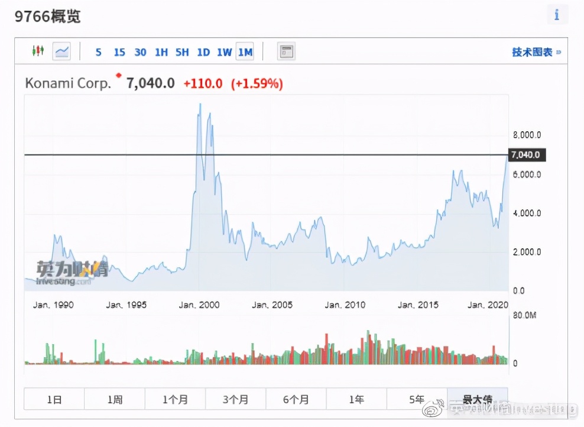Switch range to 1年
Image resolution: width=584 pixels, height=427 pixels.
point(356,399)
